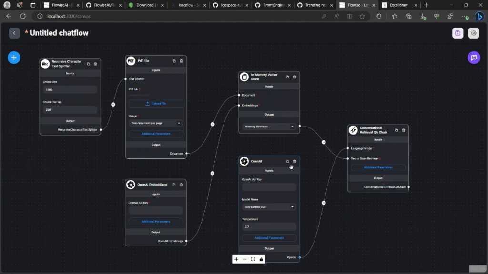Save the chatflow with the save icon

click(457, 33)
